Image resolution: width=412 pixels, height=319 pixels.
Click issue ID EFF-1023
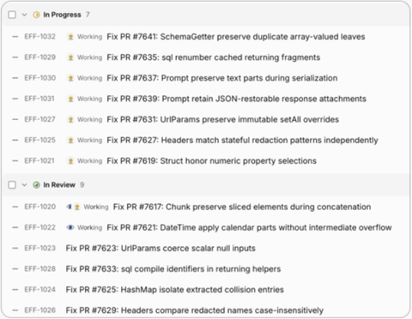point(39,248)
